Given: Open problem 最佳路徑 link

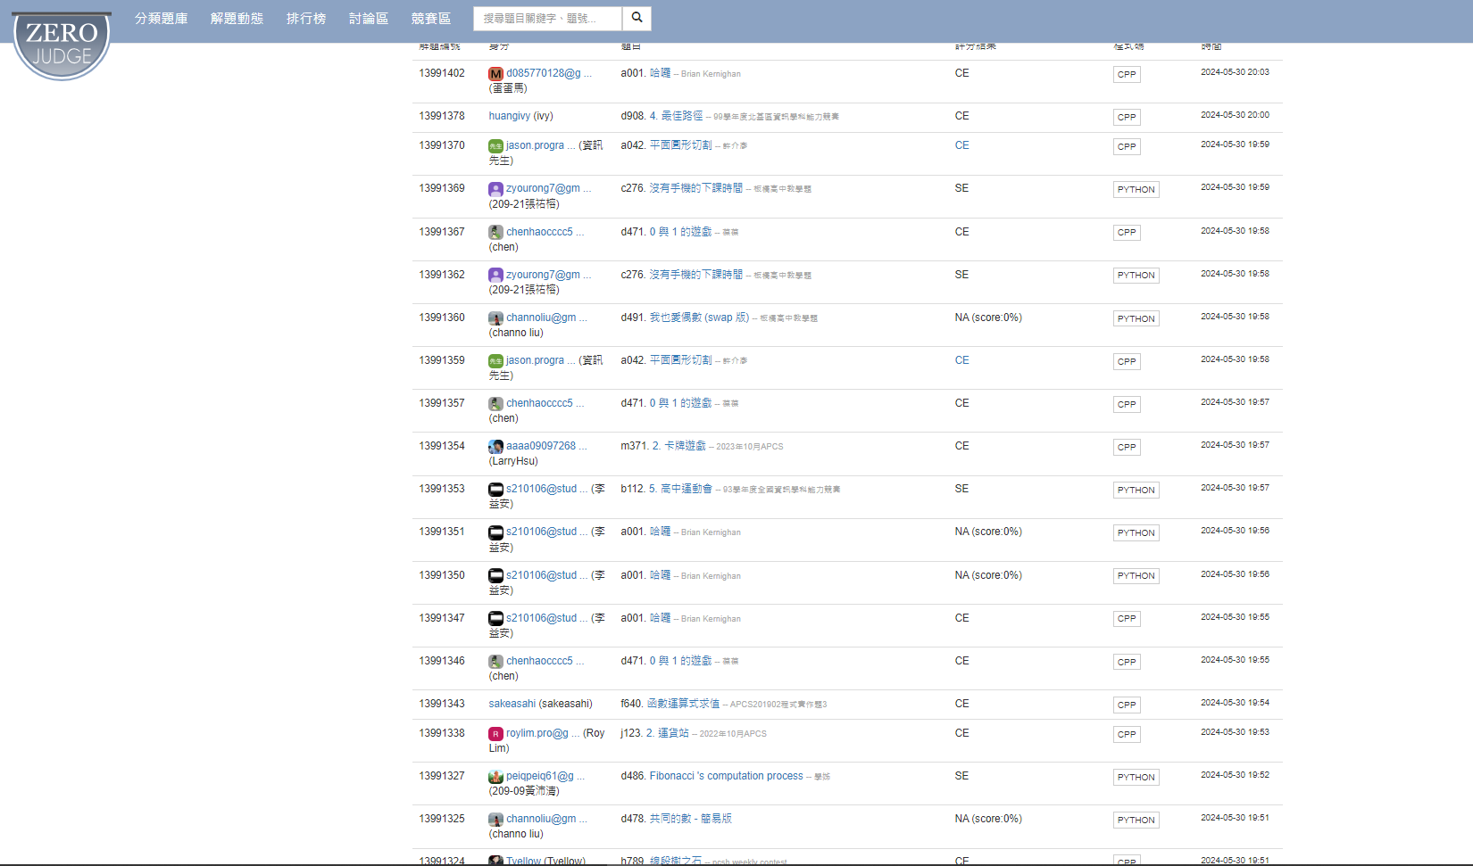Looking at the screenshot, I should click(681, 116).
